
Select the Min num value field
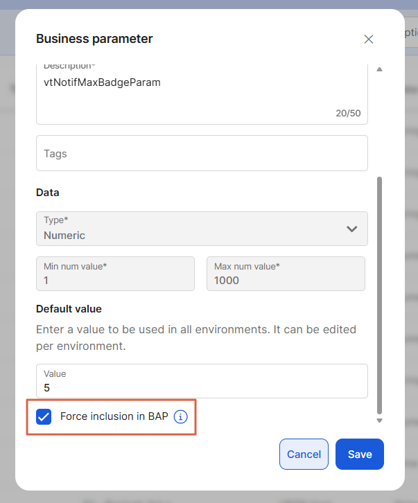[x=115, y=274]
